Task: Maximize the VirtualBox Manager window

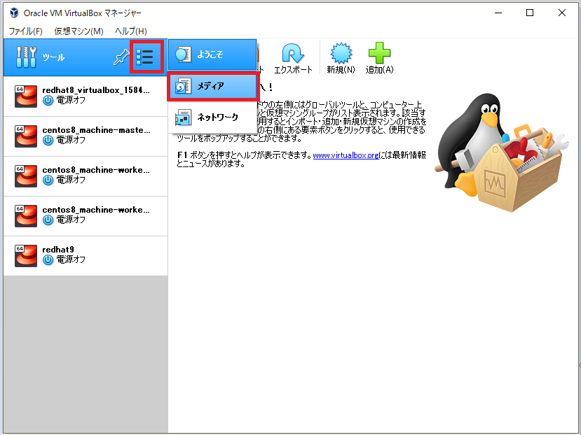Action: pos(530,13)
